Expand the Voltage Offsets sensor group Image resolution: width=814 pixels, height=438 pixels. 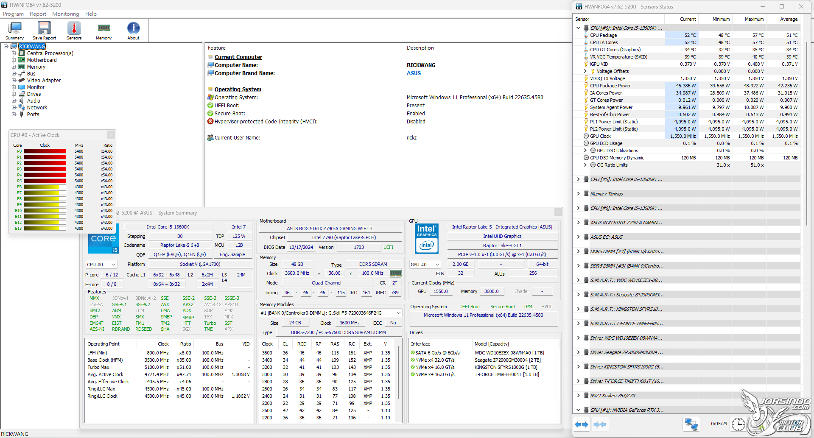(x=585, y=71)
